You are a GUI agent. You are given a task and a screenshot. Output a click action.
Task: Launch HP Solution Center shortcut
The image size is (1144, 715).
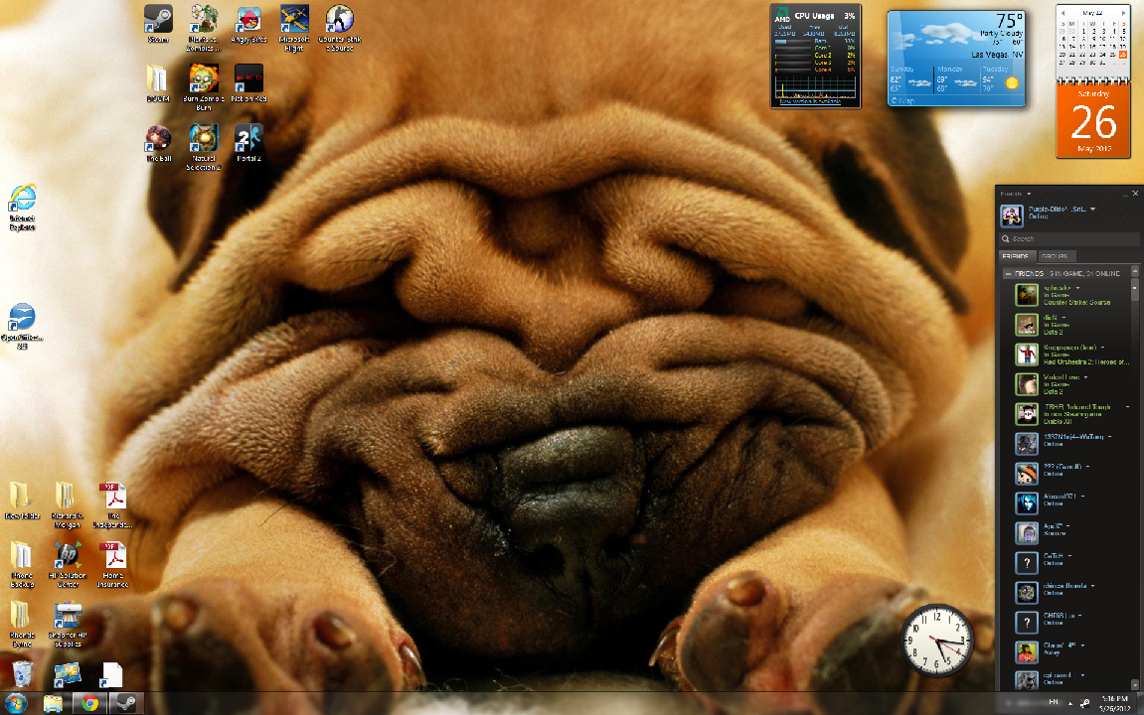(x=68, y=565)
